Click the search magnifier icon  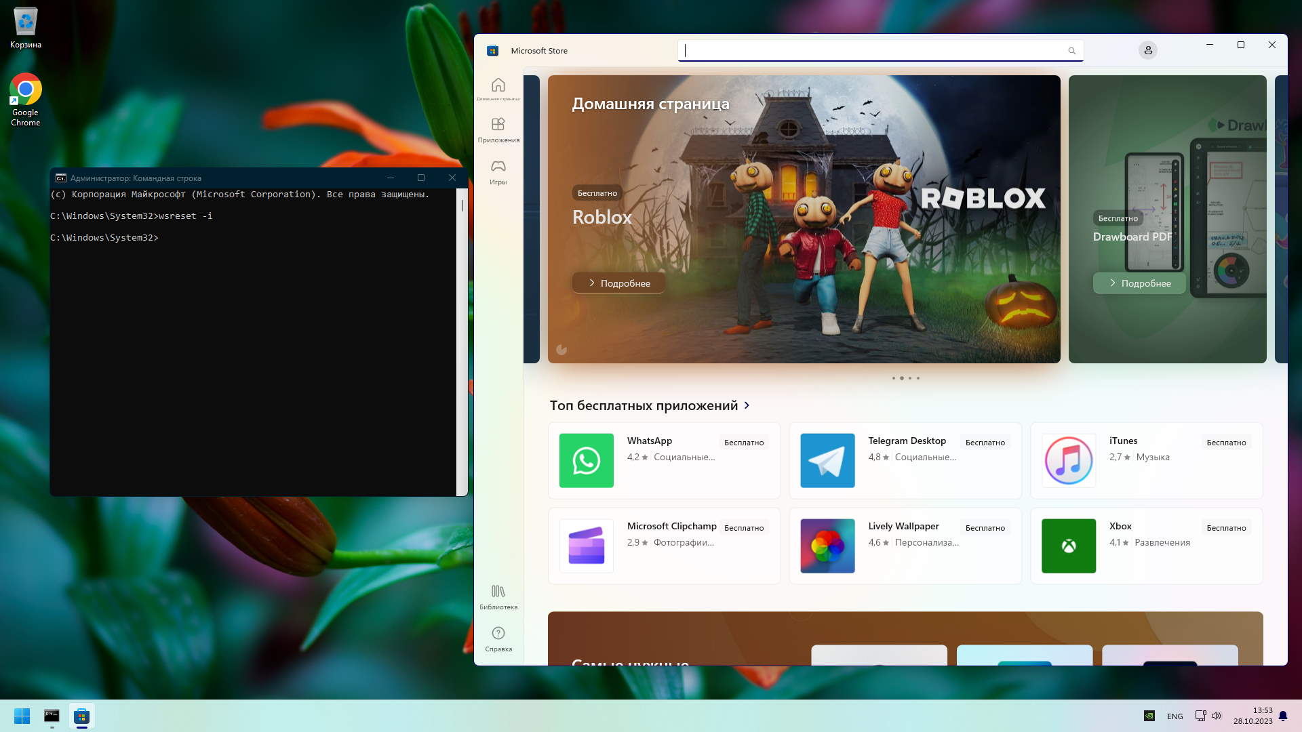click(x=1071, y=51)
